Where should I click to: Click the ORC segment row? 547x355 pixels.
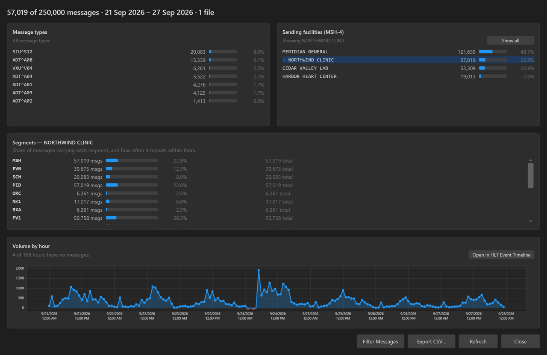click(269, 193)
